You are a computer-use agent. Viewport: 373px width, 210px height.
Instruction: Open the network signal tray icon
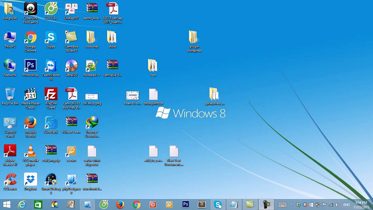(x=331, y=205)
